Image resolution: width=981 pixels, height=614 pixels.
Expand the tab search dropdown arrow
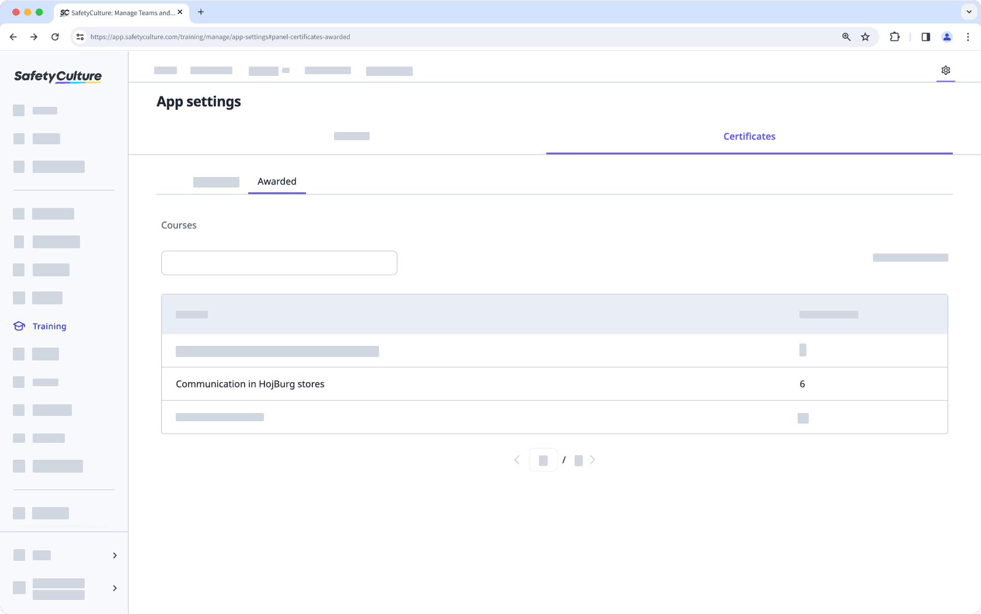tap(969, 12)
